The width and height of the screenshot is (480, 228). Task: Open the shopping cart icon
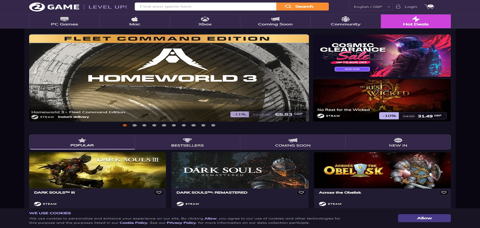point(429,7)
